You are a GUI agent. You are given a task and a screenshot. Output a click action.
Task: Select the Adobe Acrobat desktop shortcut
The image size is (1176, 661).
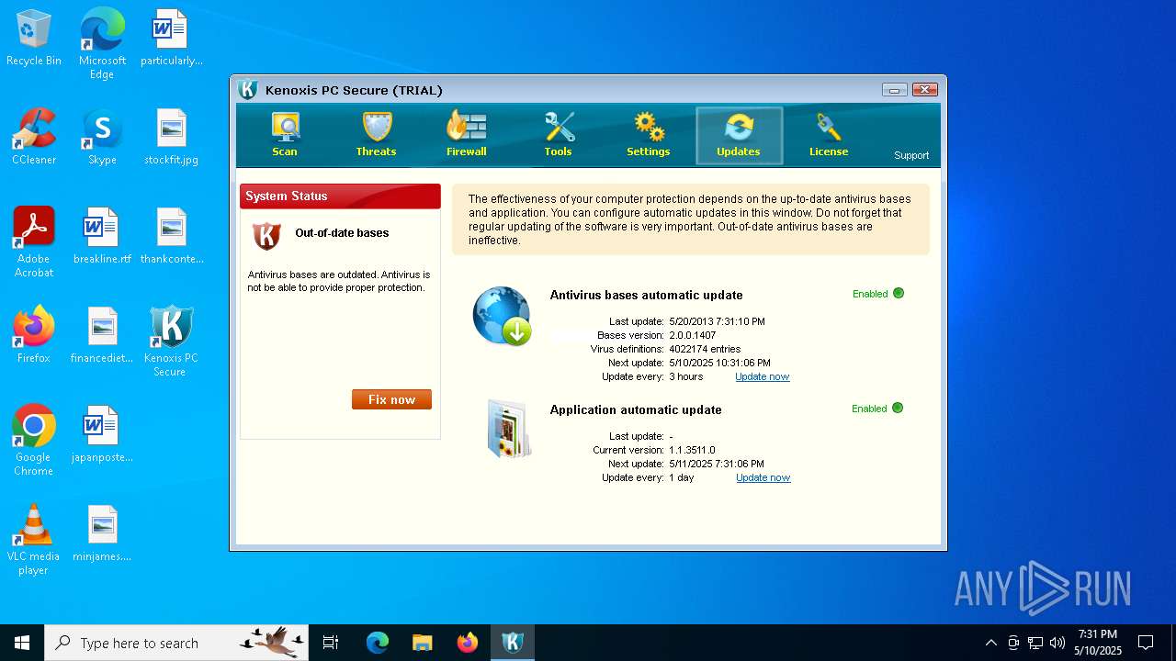tap(34, 242)
